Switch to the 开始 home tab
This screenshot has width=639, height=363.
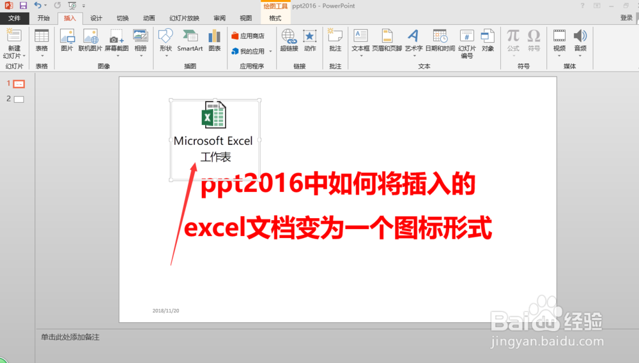[x=43, y=18]
